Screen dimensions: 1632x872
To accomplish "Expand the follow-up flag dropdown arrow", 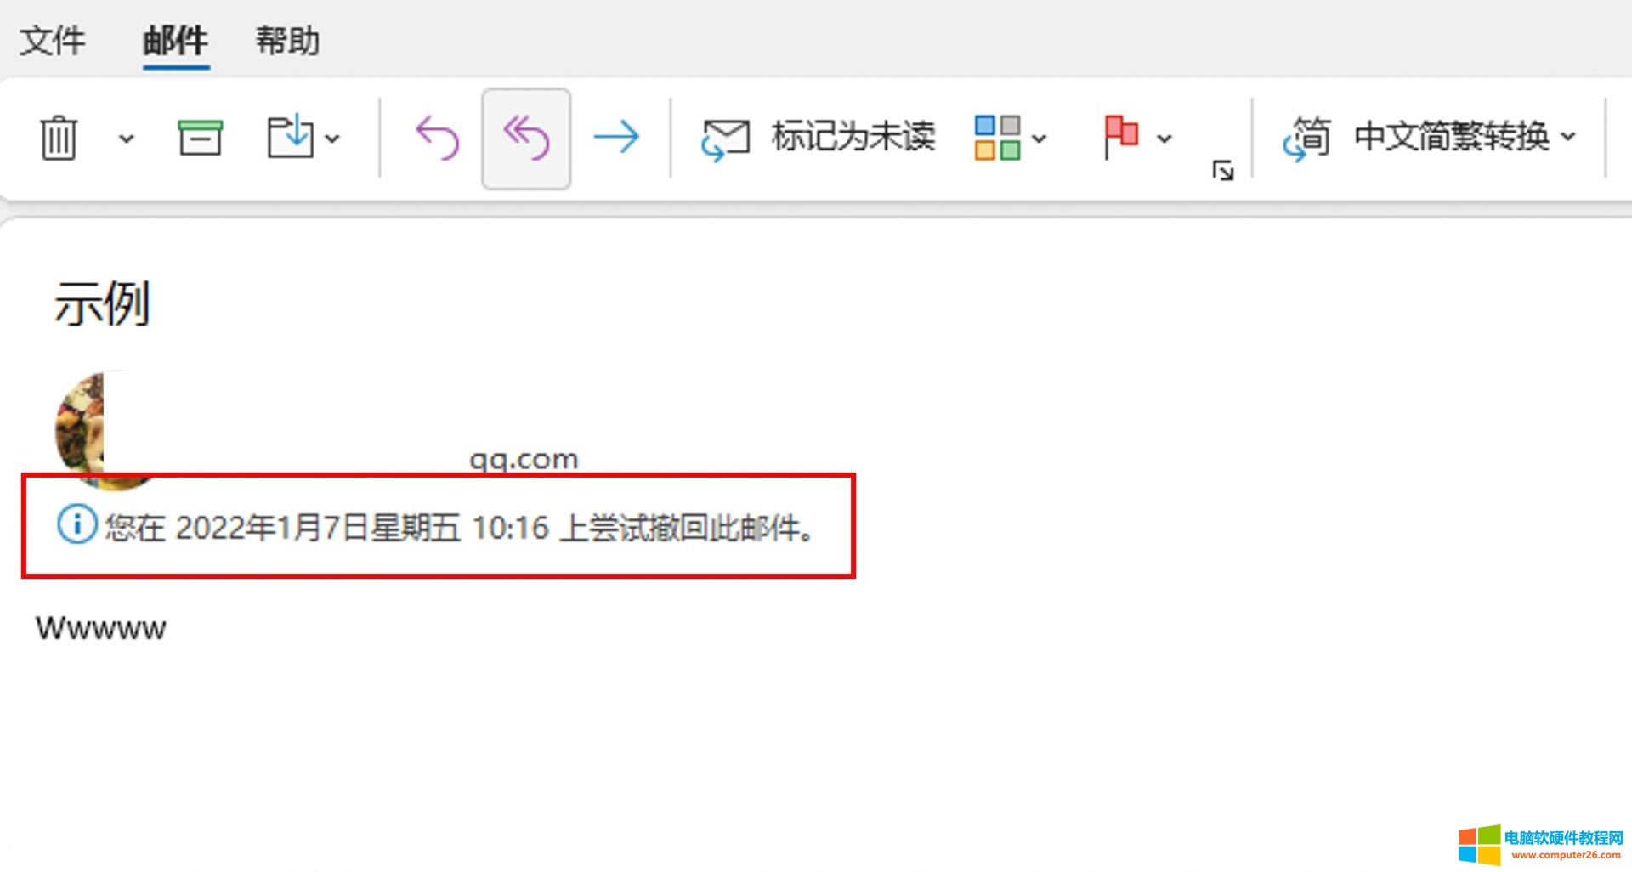I will [x=1164, y=139].
